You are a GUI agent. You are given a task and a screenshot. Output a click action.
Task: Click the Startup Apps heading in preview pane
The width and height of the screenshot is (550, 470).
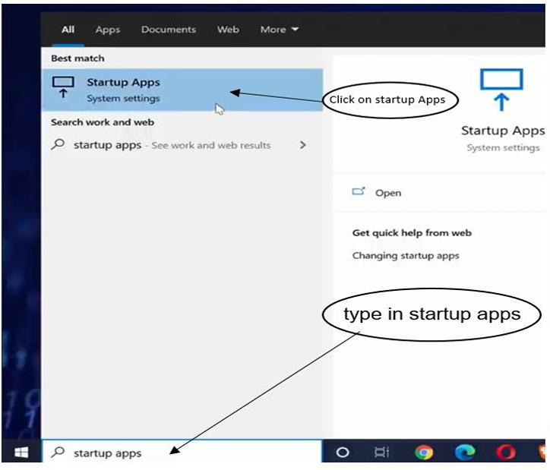pos(502,131)
